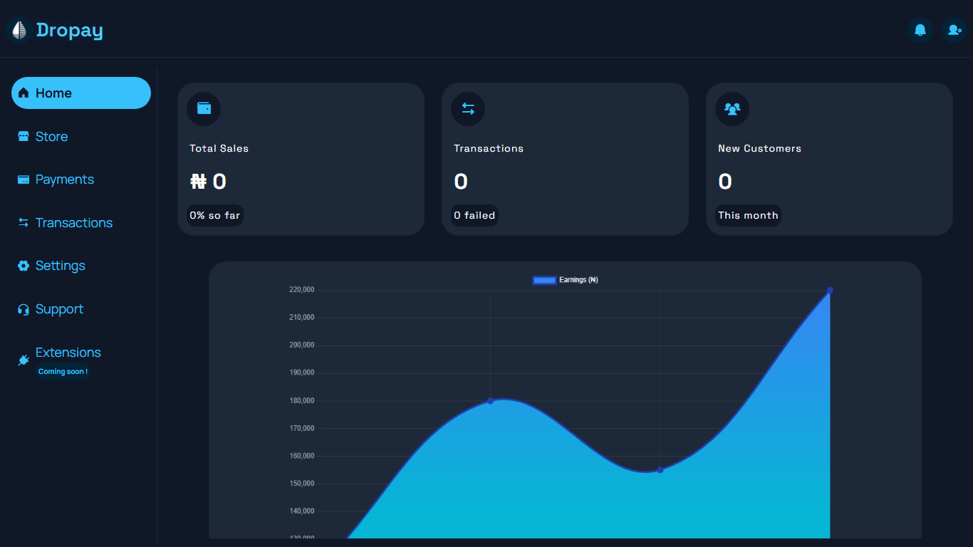Open the notification bell
973x547 pixels.
[x=920, y=30]
